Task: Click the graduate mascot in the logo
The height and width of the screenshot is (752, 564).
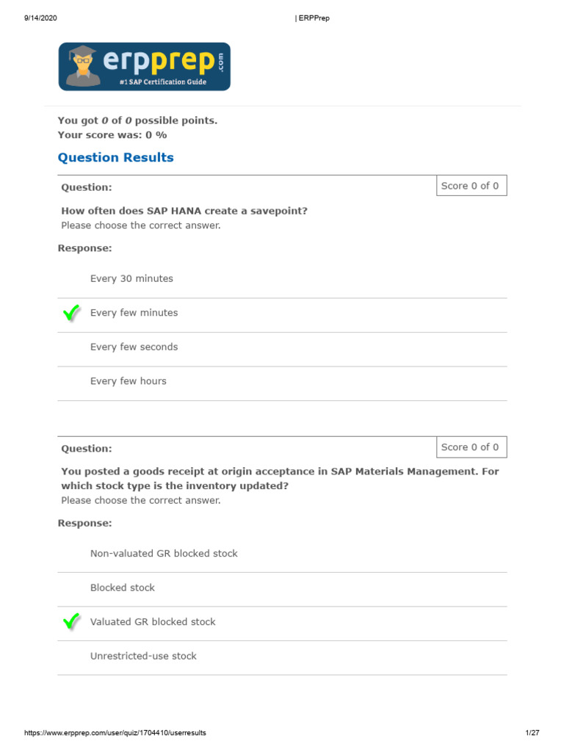Action: pyautogui.click(x=80, y=65)
